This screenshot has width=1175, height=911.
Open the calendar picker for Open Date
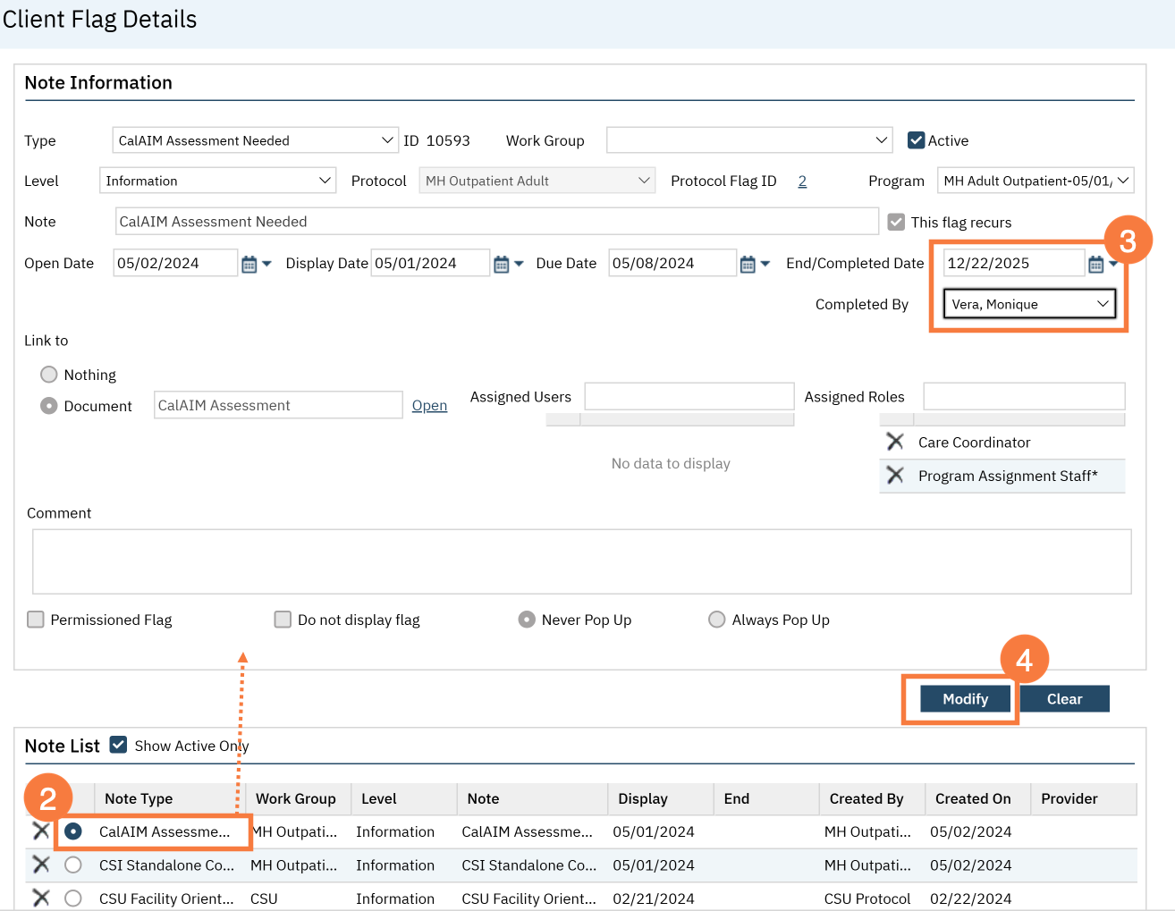coord(249,264)
